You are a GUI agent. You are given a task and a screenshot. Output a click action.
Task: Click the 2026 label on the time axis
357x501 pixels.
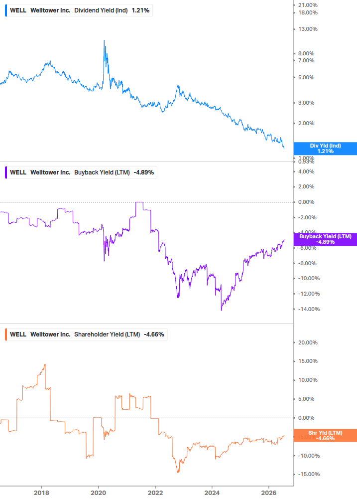[269, 493]
